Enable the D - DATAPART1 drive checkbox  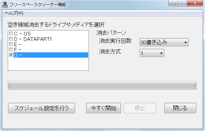tap(11, 39)
